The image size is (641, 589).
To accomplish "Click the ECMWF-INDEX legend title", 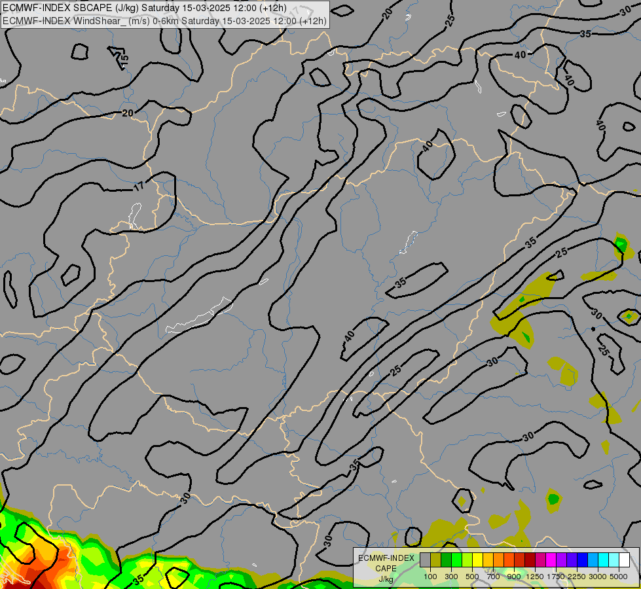I will pyautogui.click(x=386, y=558).
